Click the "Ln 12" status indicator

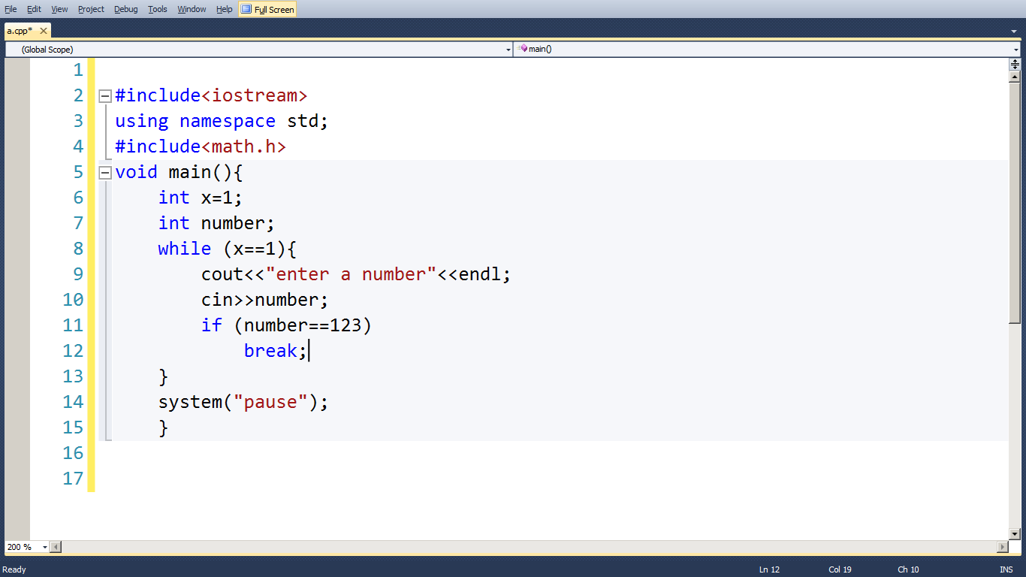[769, 569]
